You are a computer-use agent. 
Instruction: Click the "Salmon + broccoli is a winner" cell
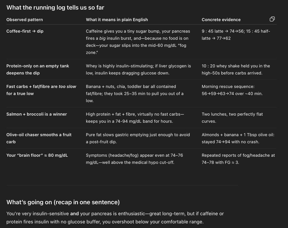[x=36, y=114]
